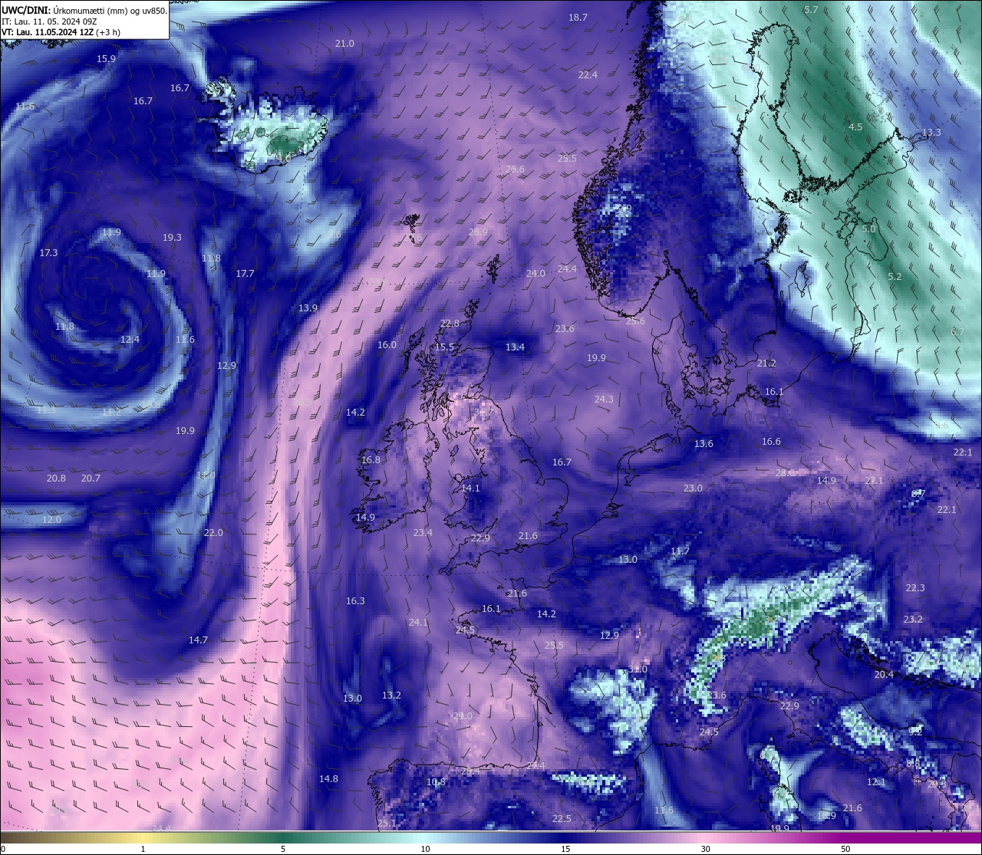Click the 19.3 value in the Atlantic swirl
The height and width of the screenshot is (855, 982).
172,238
